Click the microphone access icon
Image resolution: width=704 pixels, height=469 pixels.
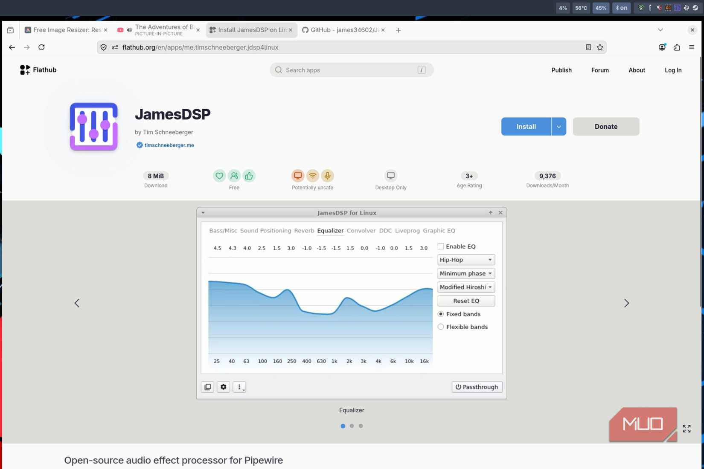pos(327,176)
